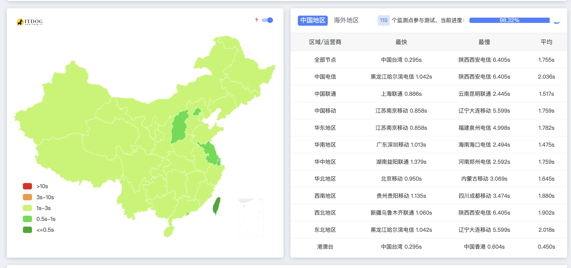Click 海南海口电信 2.494s cell
This screenshot has height=268, width=571.
coord(484,145)
